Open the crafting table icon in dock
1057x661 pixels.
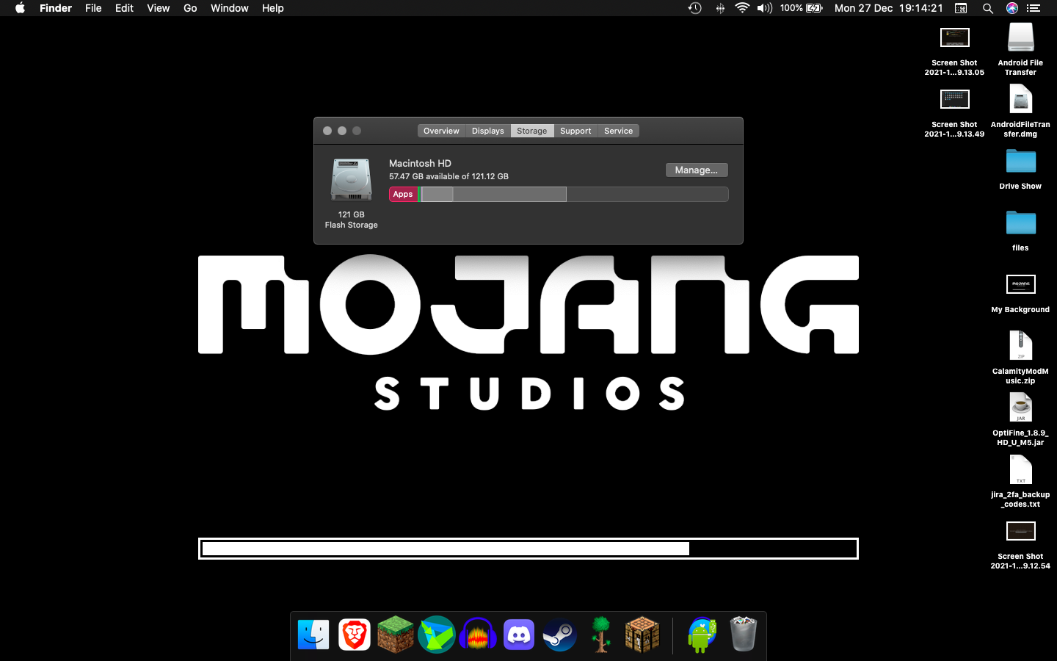pos(642,635)
